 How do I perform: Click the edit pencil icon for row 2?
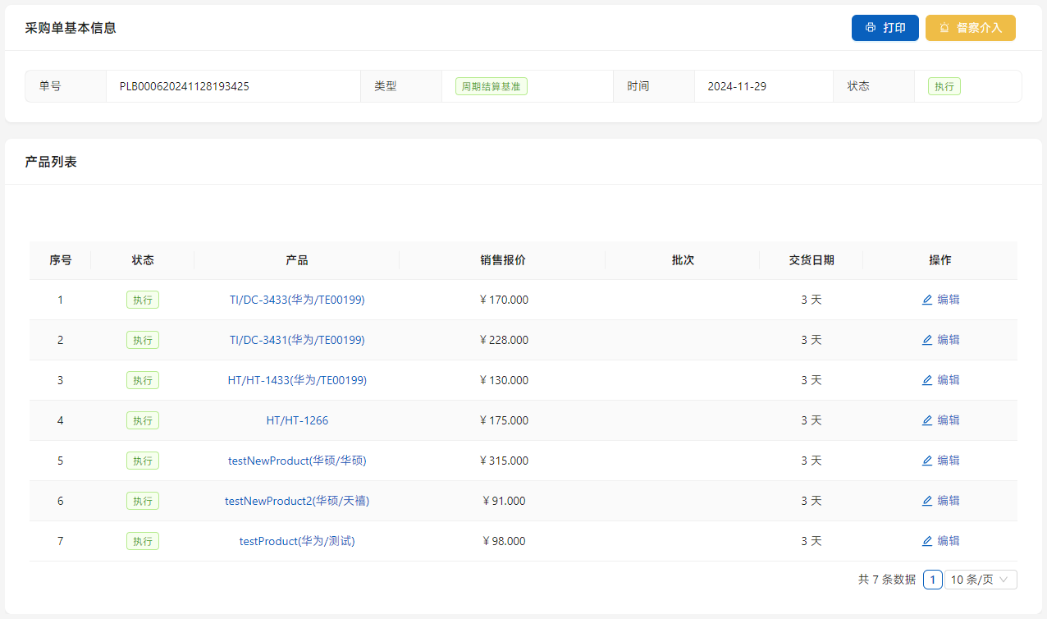tap(927, 340)
